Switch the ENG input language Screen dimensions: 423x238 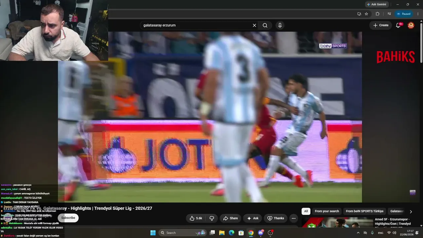(381, 233)
